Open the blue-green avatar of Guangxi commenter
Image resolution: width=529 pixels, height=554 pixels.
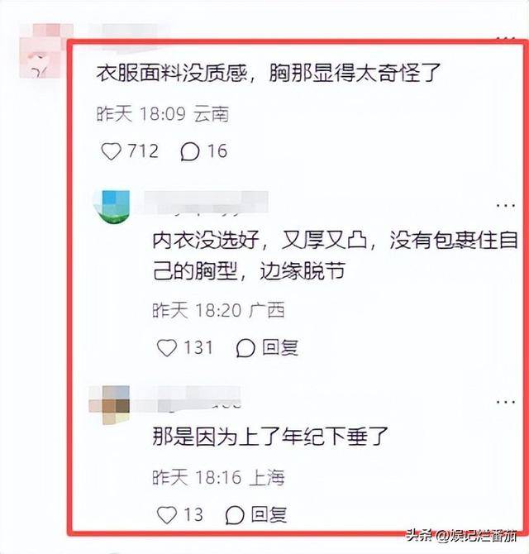coord(112,207)
